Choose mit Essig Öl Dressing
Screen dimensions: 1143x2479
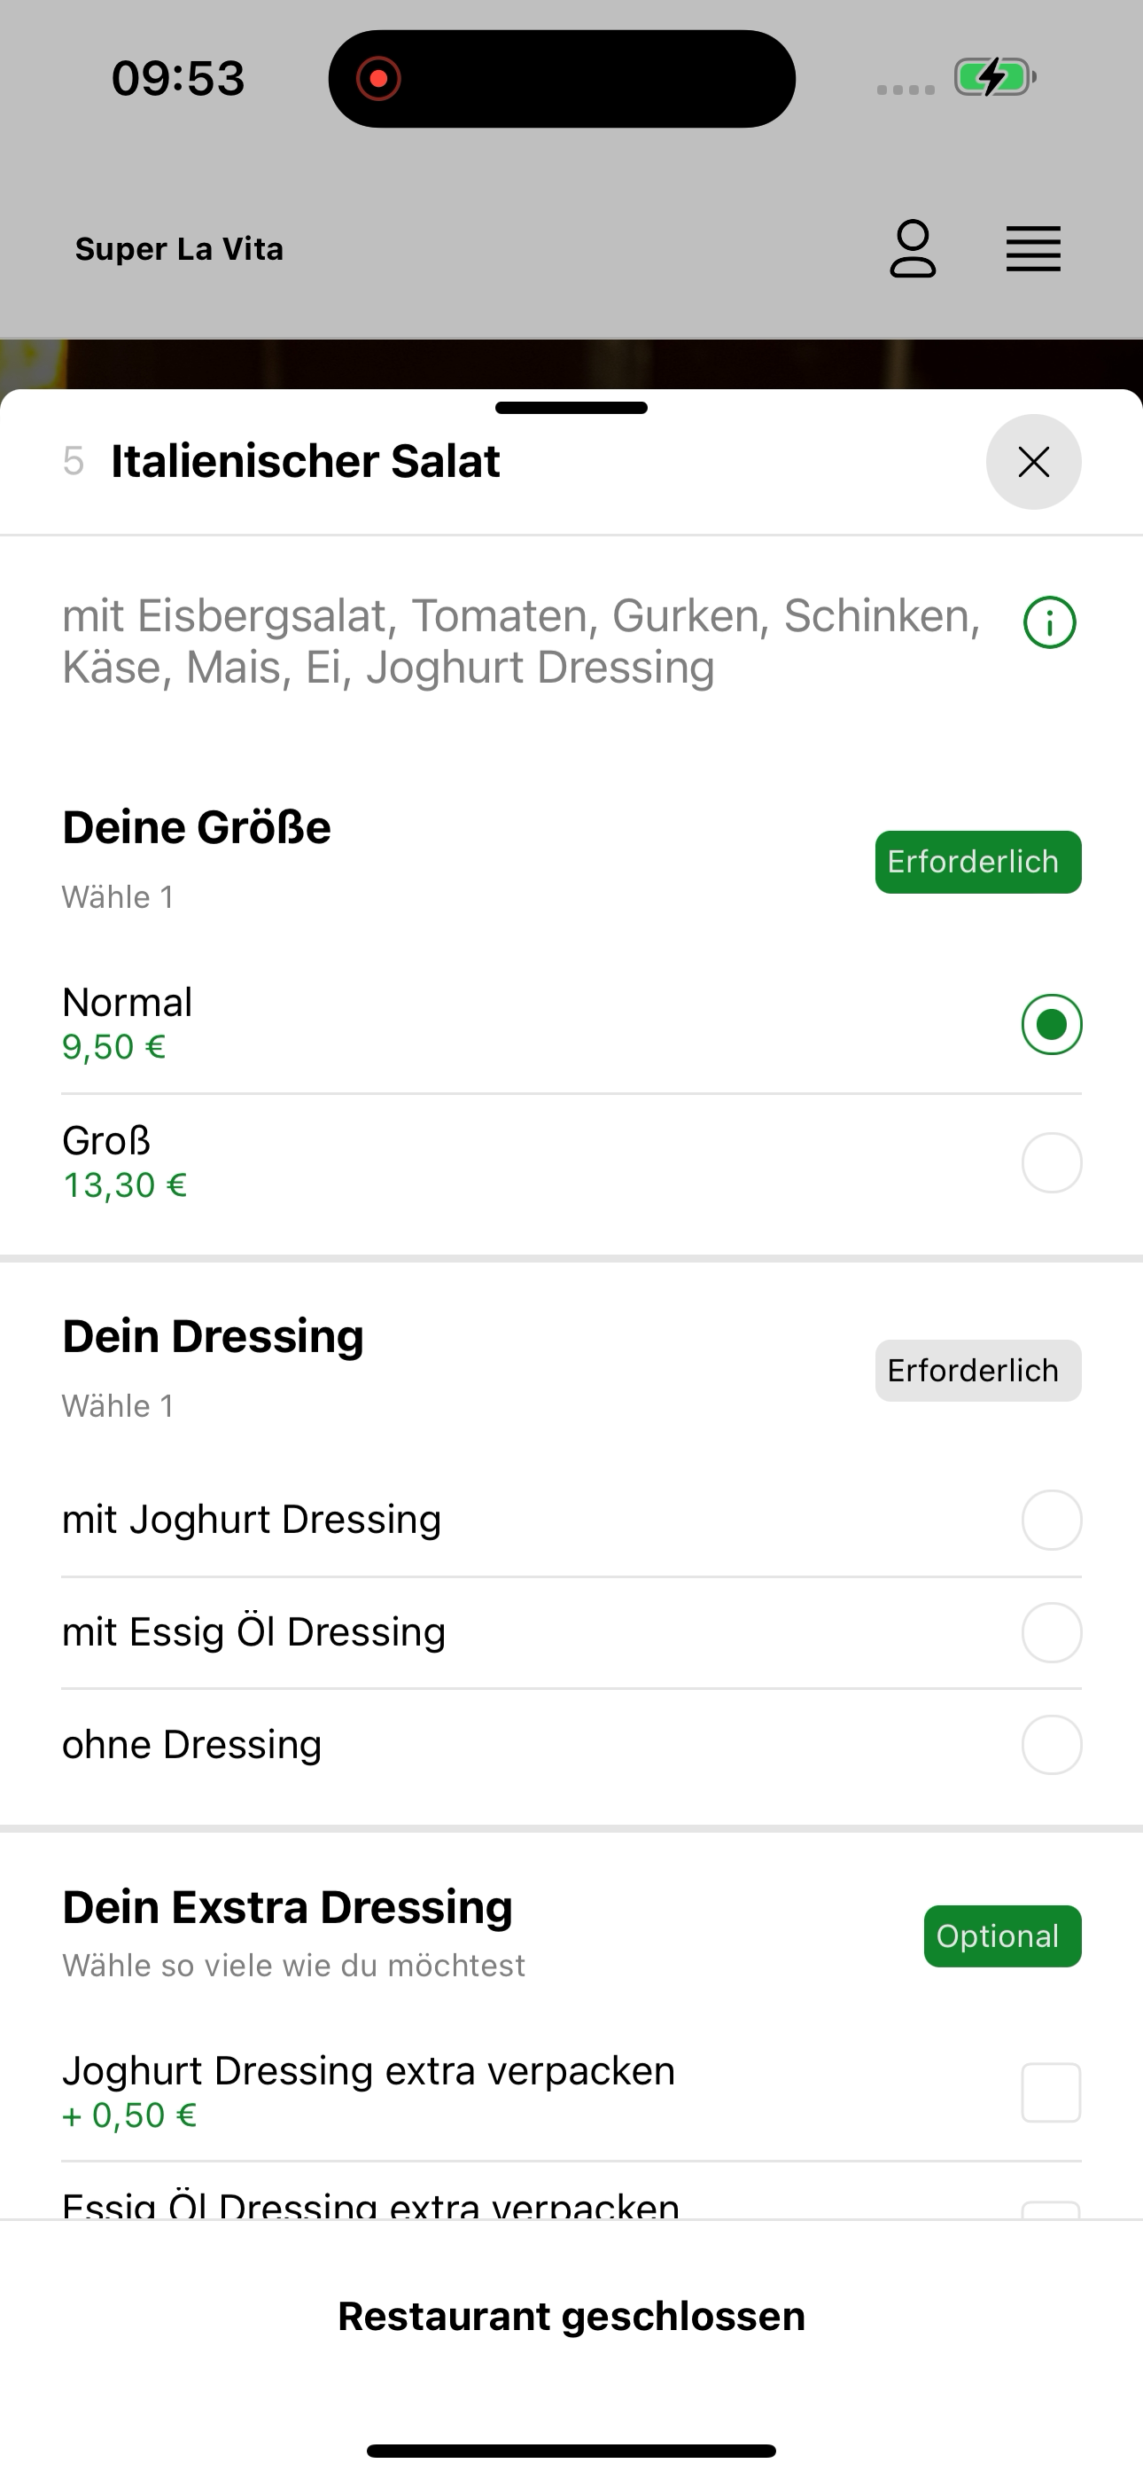click(x=571, y=1632)
